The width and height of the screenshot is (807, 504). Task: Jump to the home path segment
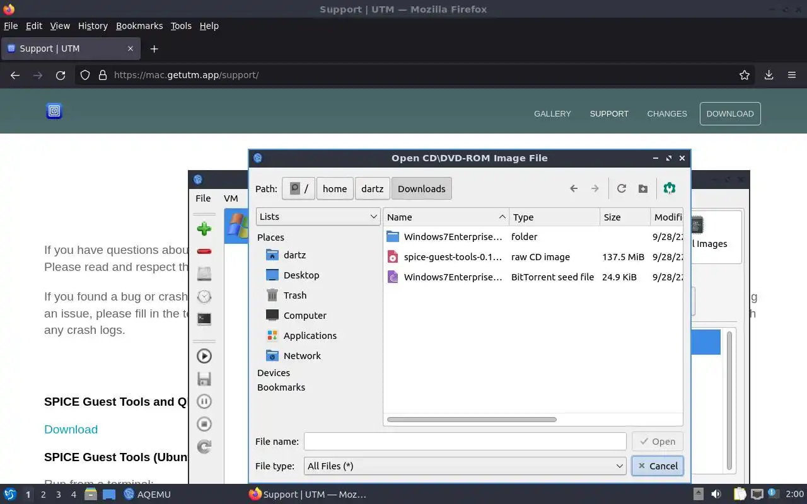pos(335,188)
